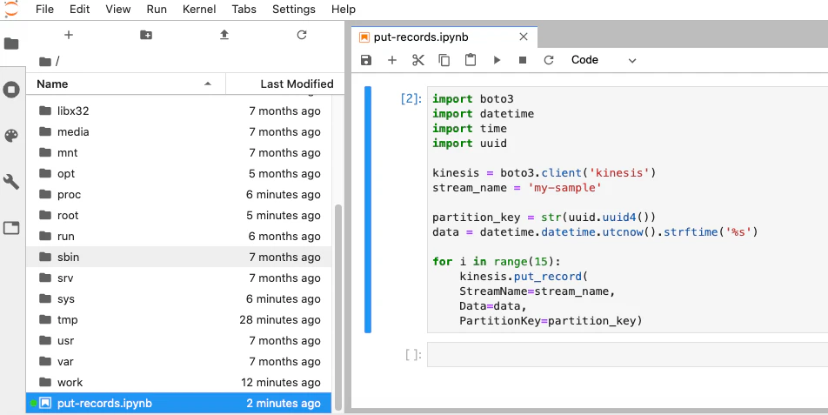The height and width of the screenshot is (415, 828).
Task: Open the Settings menu
Action: [x=294, y=9]
